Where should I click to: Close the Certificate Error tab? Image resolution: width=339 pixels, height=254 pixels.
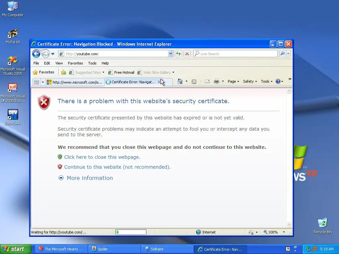(159, 82)
